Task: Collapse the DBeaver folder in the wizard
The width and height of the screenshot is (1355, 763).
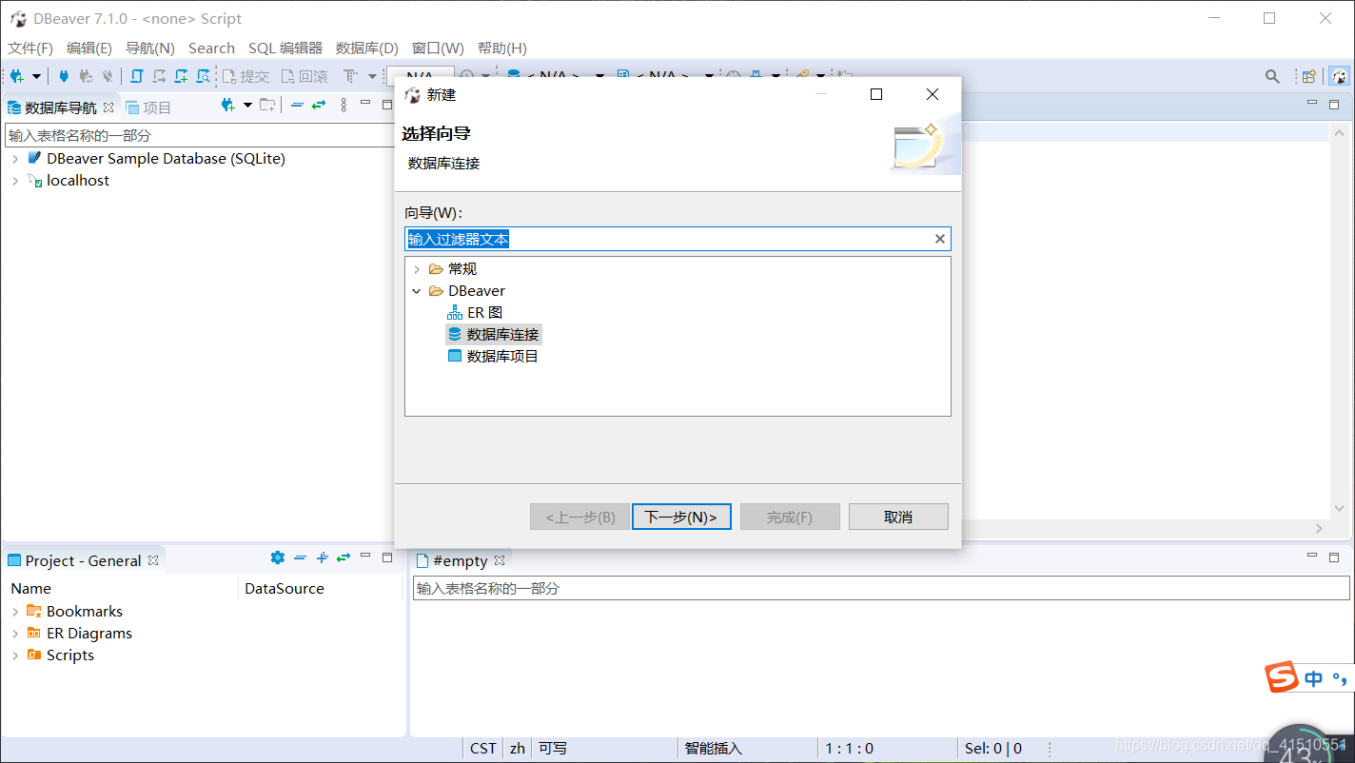Action: click(x=416, y=290)
